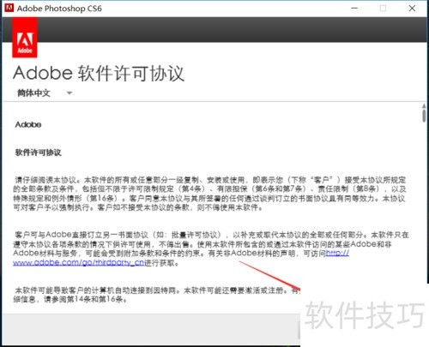Click the bold 'Adobe' text in agreement
This screenshot has height=347, width=429.
28,124
